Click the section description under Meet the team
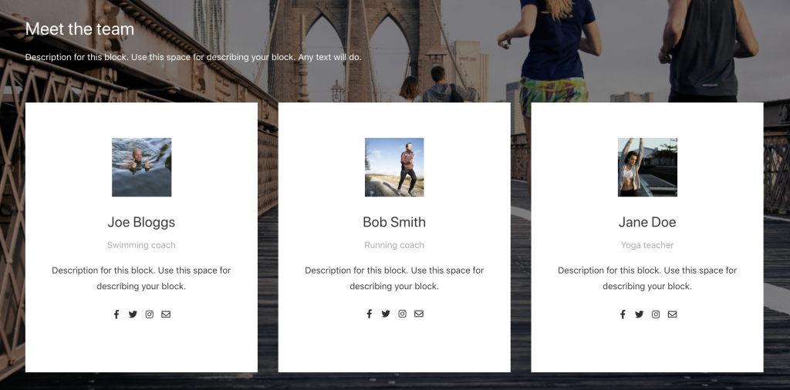 point(194,57)
